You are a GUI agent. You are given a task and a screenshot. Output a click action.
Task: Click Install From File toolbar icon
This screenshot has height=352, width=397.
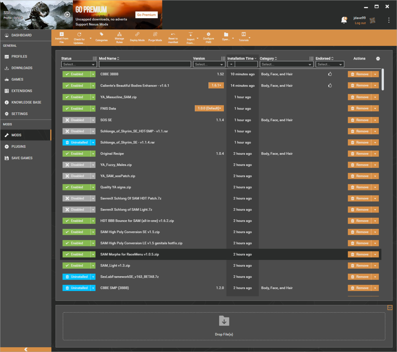coord(62,34)
